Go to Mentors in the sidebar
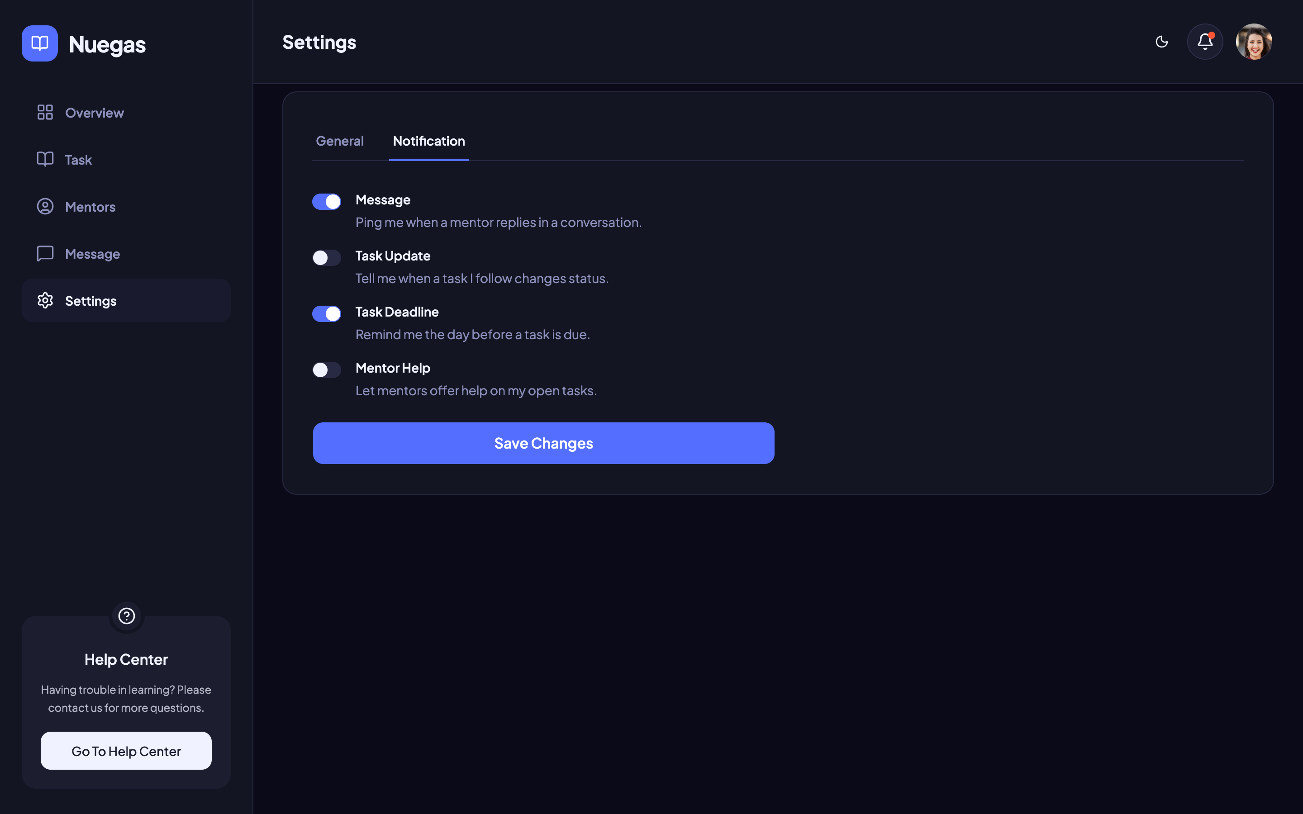Screen dimensions: 1303x814 click(126, 207)
